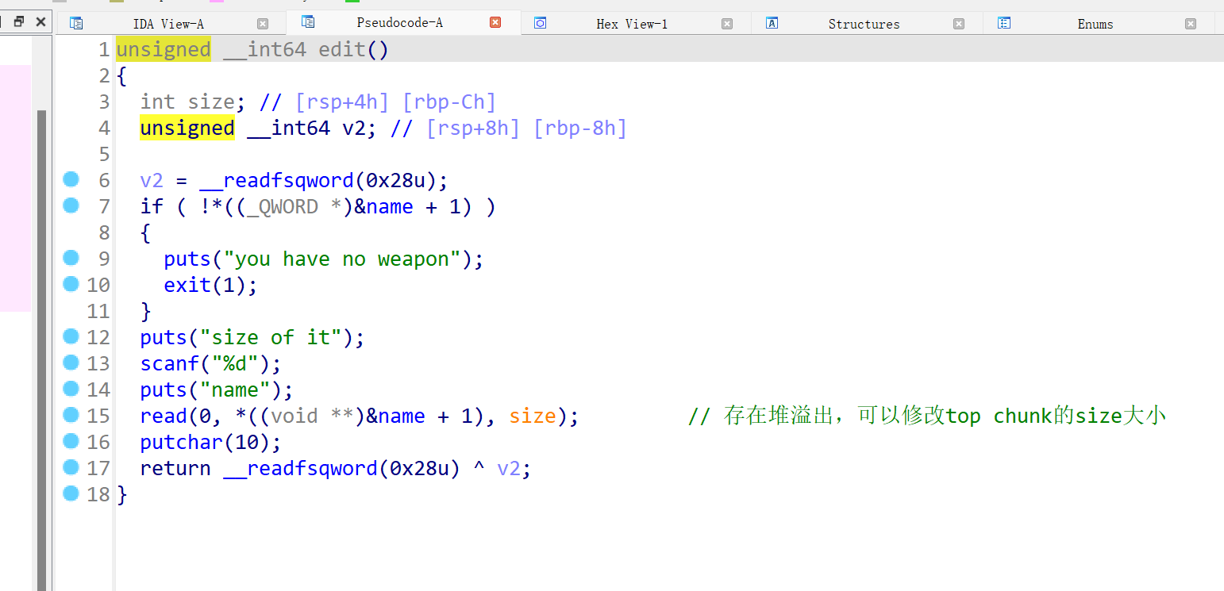Select string "name" on line 14

pyautogui.click(x=234, y=390)
